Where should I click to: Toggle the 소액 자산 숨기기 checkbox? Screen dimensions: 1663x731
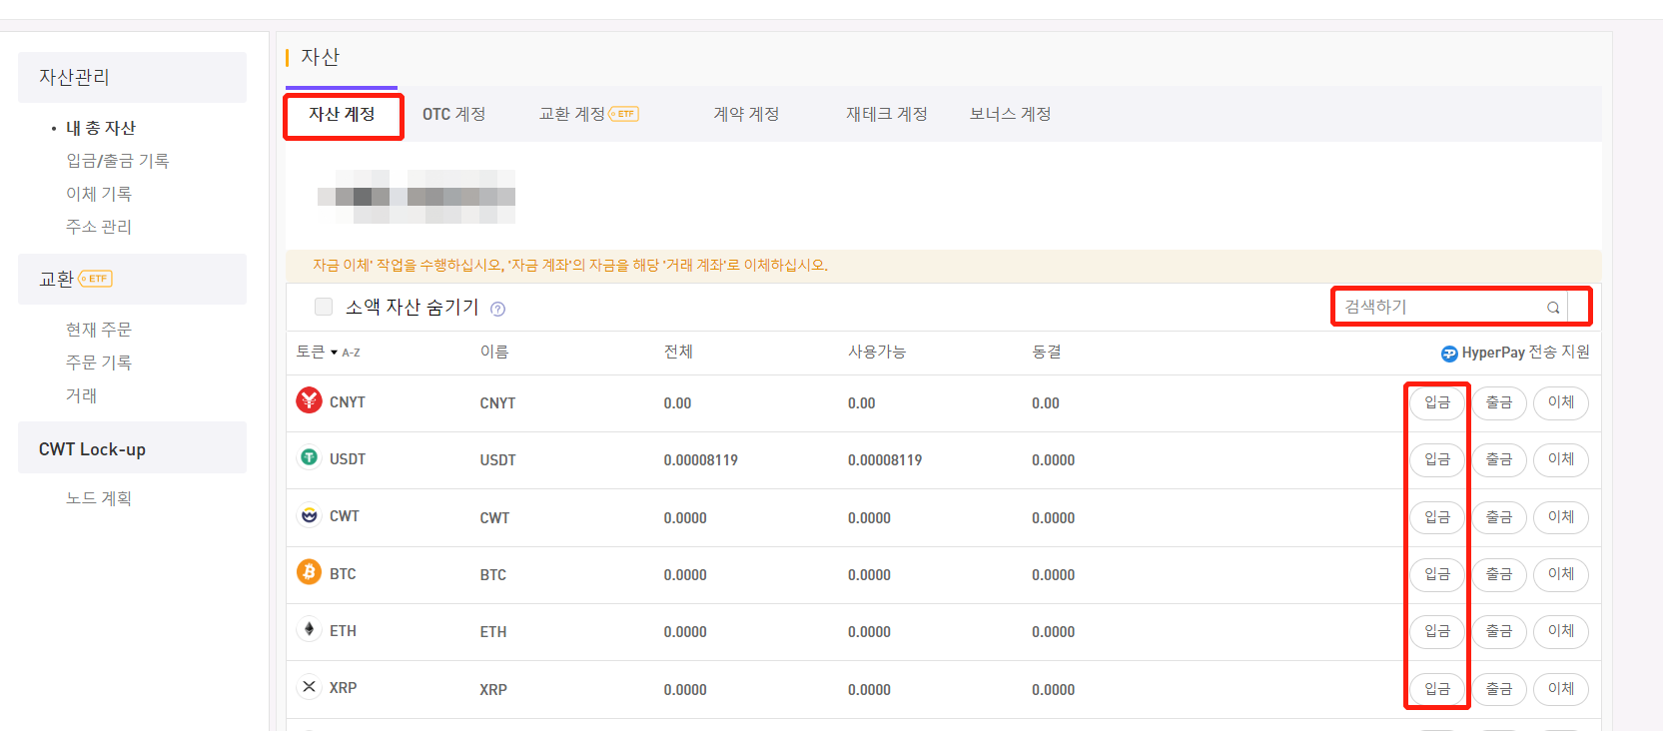(324, 307)
